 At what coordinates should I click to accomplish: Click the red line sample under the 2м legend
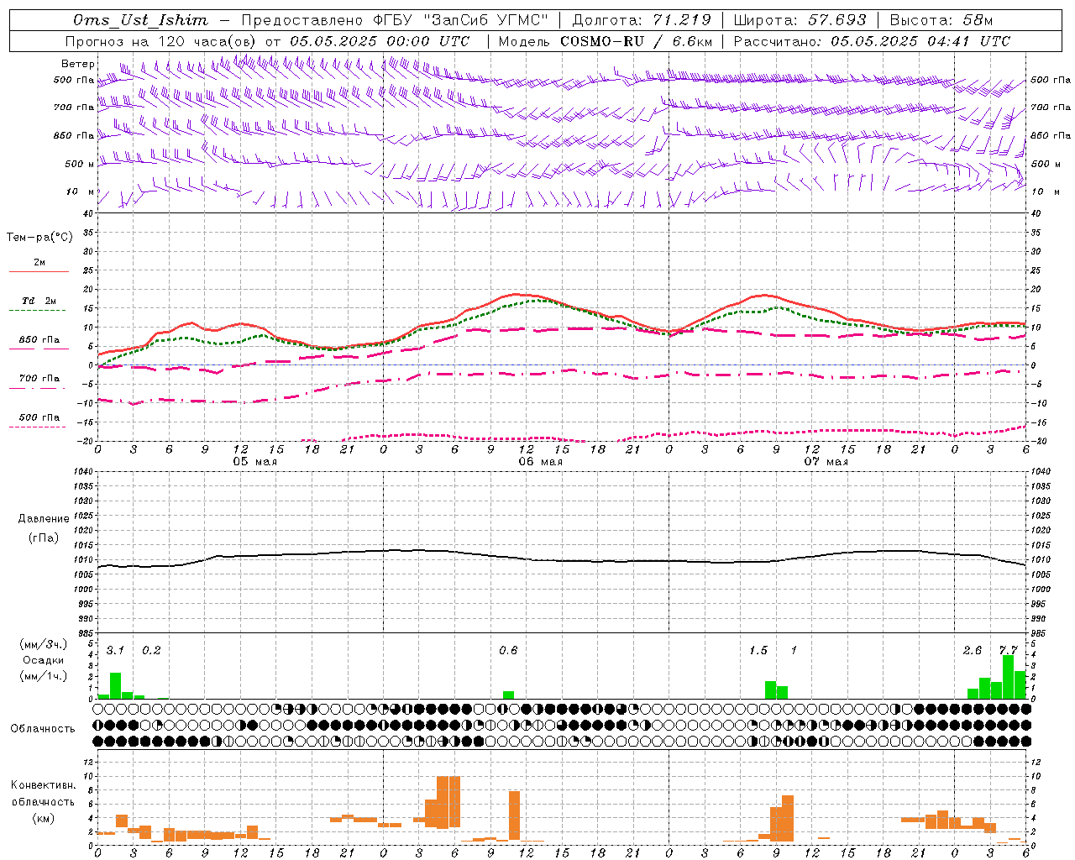39,271
